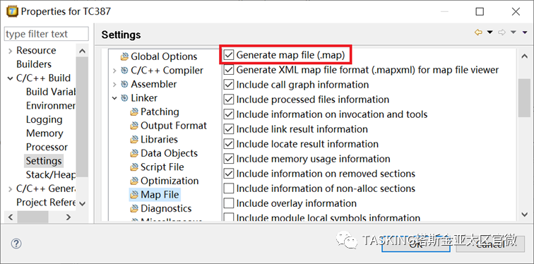The height and width of the screenshot is (264, 534).
Task: Click the OK button
Action: tap(416, 244)
